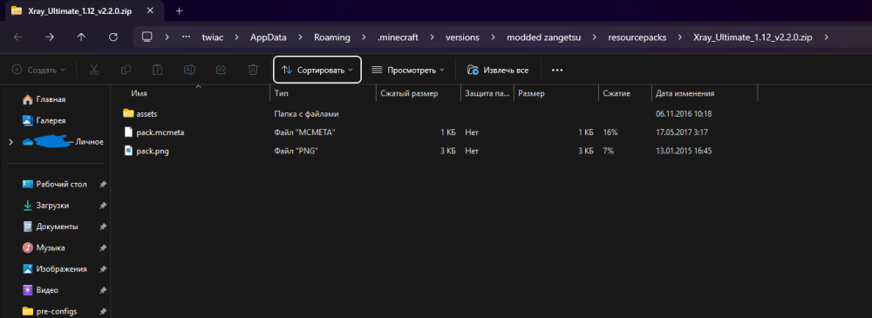Show hidden breadcrumb path with ellipsis

tap(187, 37)
